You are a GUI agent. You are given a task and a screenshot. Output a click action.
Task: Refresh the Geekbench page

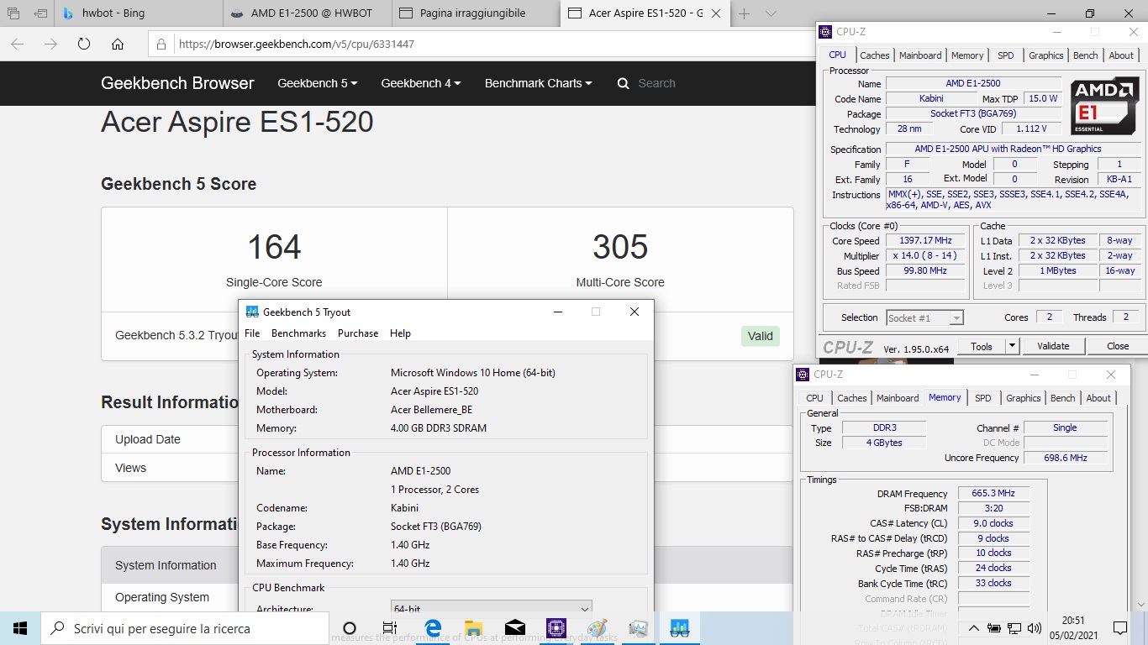tap(84, 45)
